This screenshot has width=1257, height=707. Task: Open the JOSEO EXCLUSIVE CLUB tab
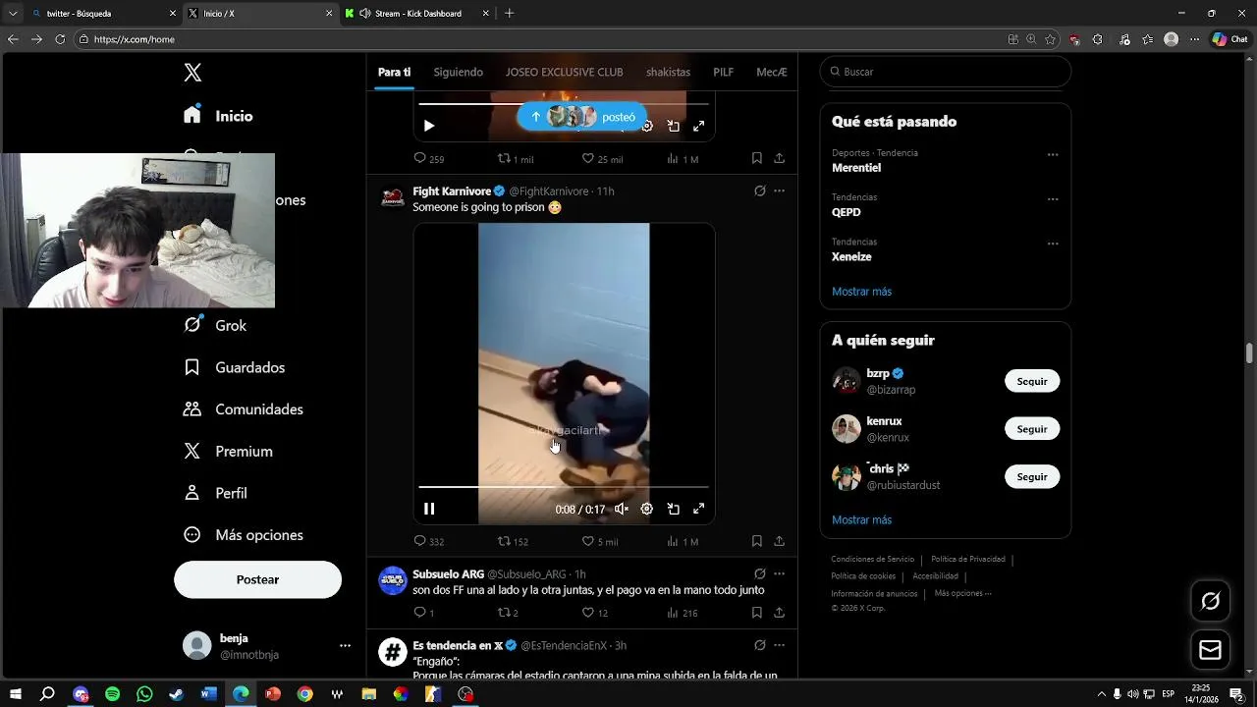564,72
